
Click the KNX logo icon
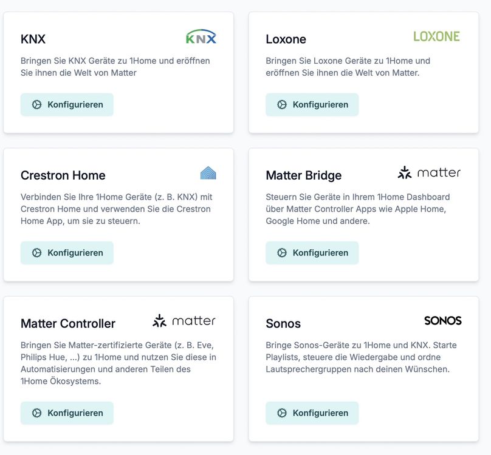(x=201, y=36)
